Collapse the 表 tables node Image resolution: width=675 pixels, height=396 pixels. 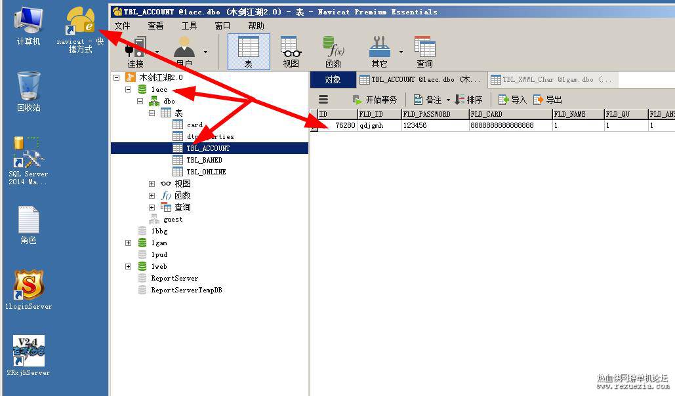152,113
